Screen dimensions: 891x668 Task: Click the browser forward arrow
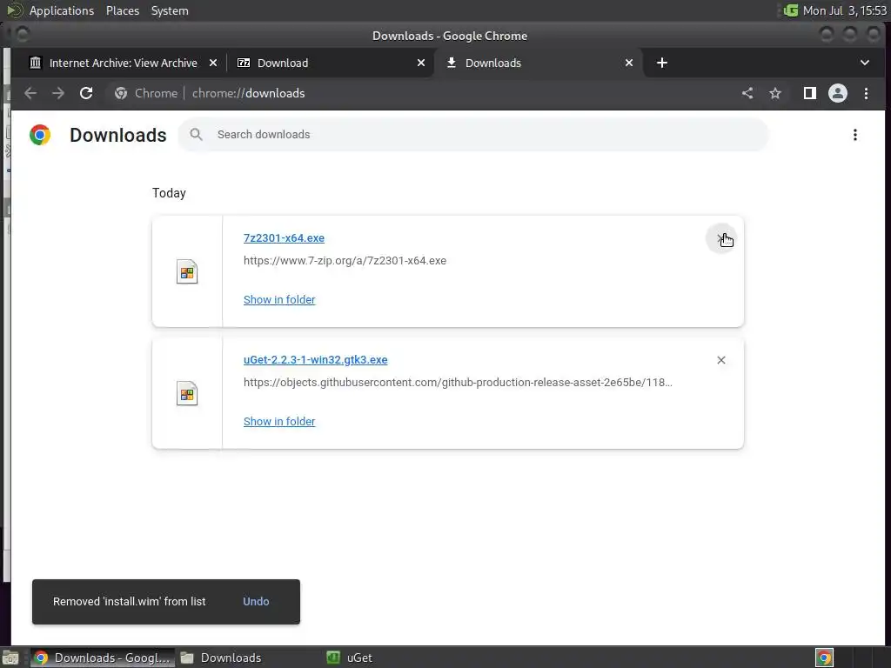(x=58, y=93)
